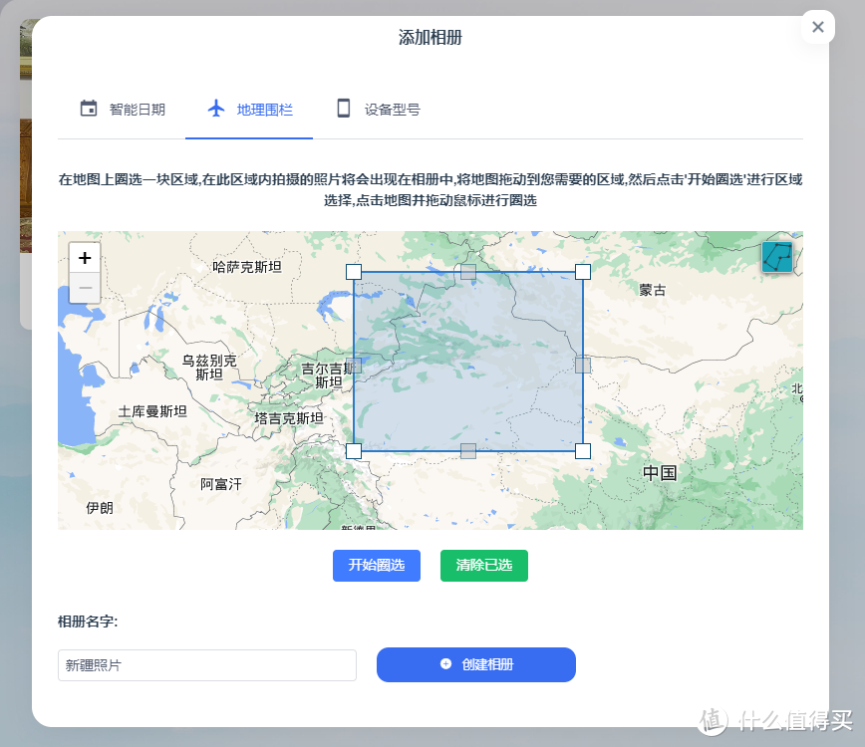The image size is (865, 747).
Task: Close the 添加相册 dialog with X
Action: (817, 27)
